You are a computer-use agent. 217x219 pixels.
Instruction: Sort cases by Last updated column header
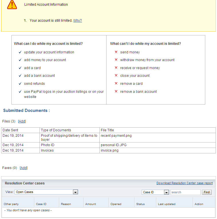[x=167, y=204]
